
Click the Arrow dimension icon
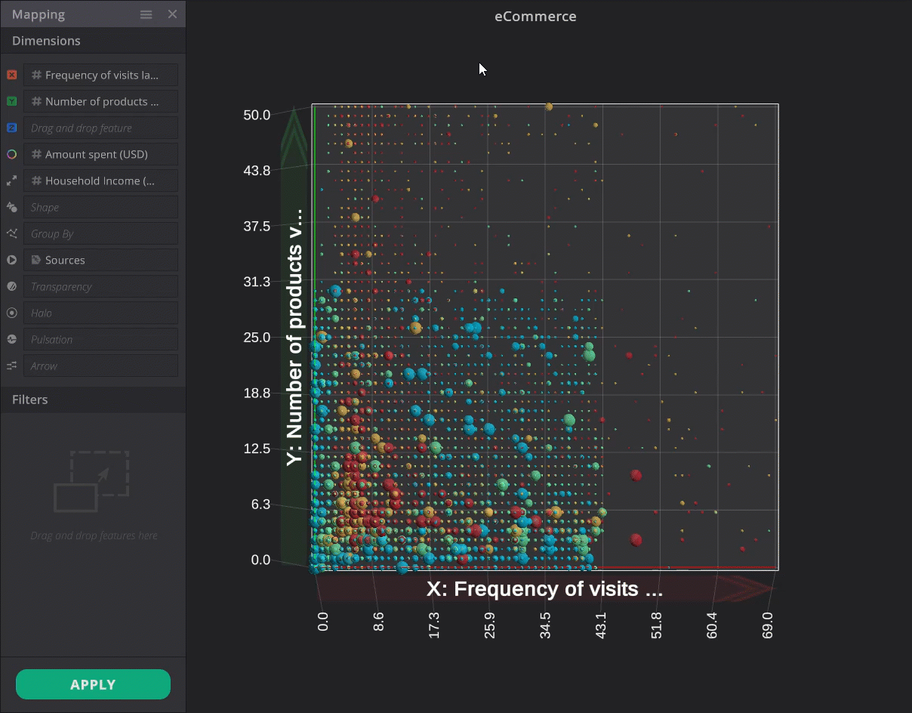(11, 366)
